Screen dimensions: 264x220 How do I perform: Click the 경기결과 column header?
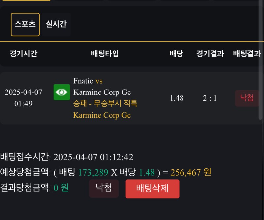tap(210, 54)
